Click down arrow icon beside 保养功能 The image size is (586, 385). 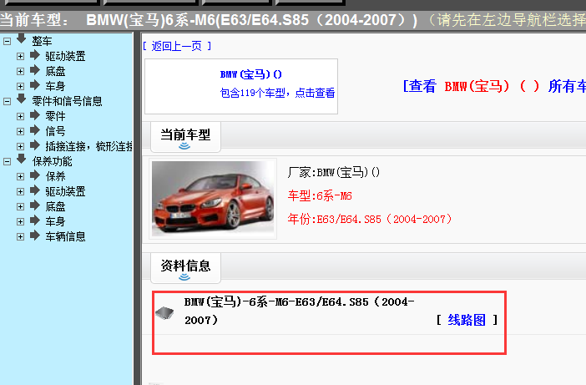pos(22,159)
